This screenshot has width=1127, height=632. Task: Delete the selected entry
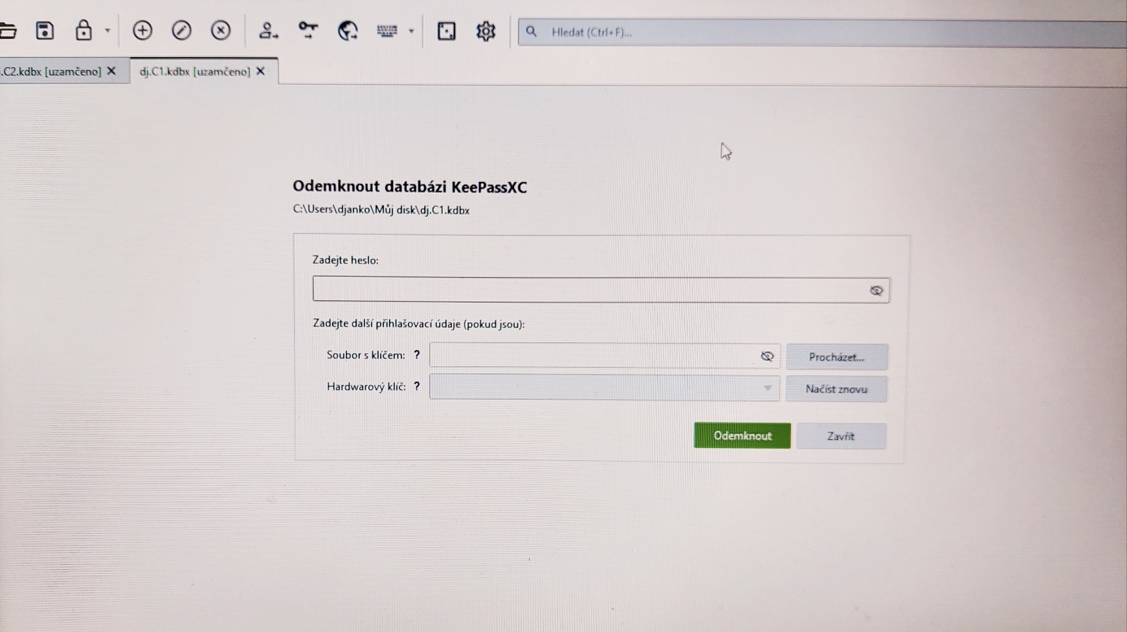pos(221,30)
